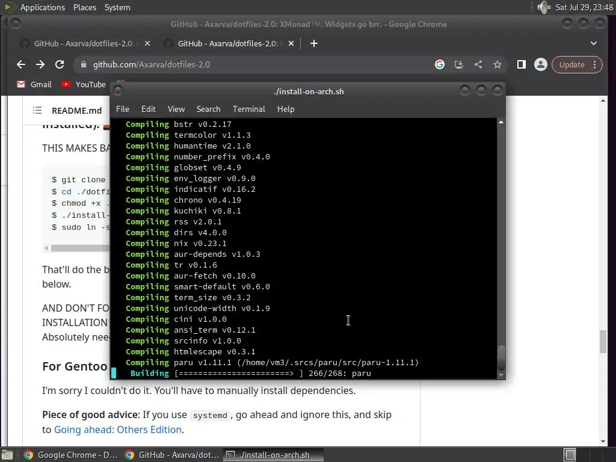Click the volume speaker icon in top panel
616x462 pixels.
(544, 7)
